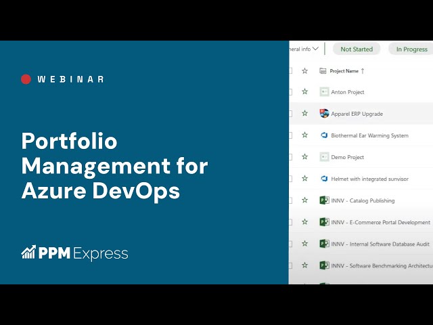Open INNV - Software Benchmarking Architecture project

(x=382, y=266)
